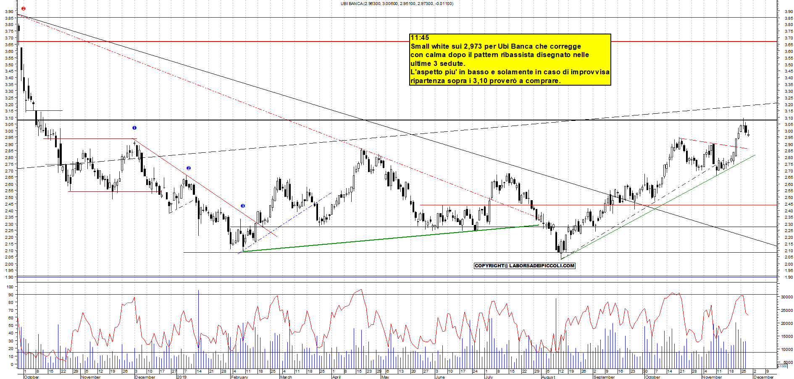This screenshot has width=794, height=379.
Task: Click the February label on the time axis
Action: [239, 377]
